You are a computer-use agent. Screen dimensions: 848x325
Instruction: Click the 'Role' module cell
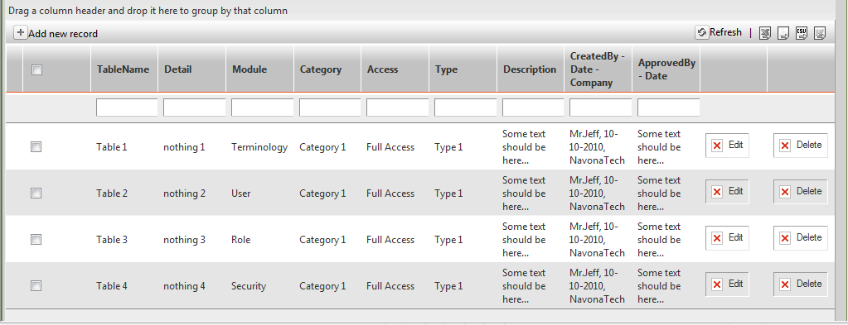(x=241, y=240)
